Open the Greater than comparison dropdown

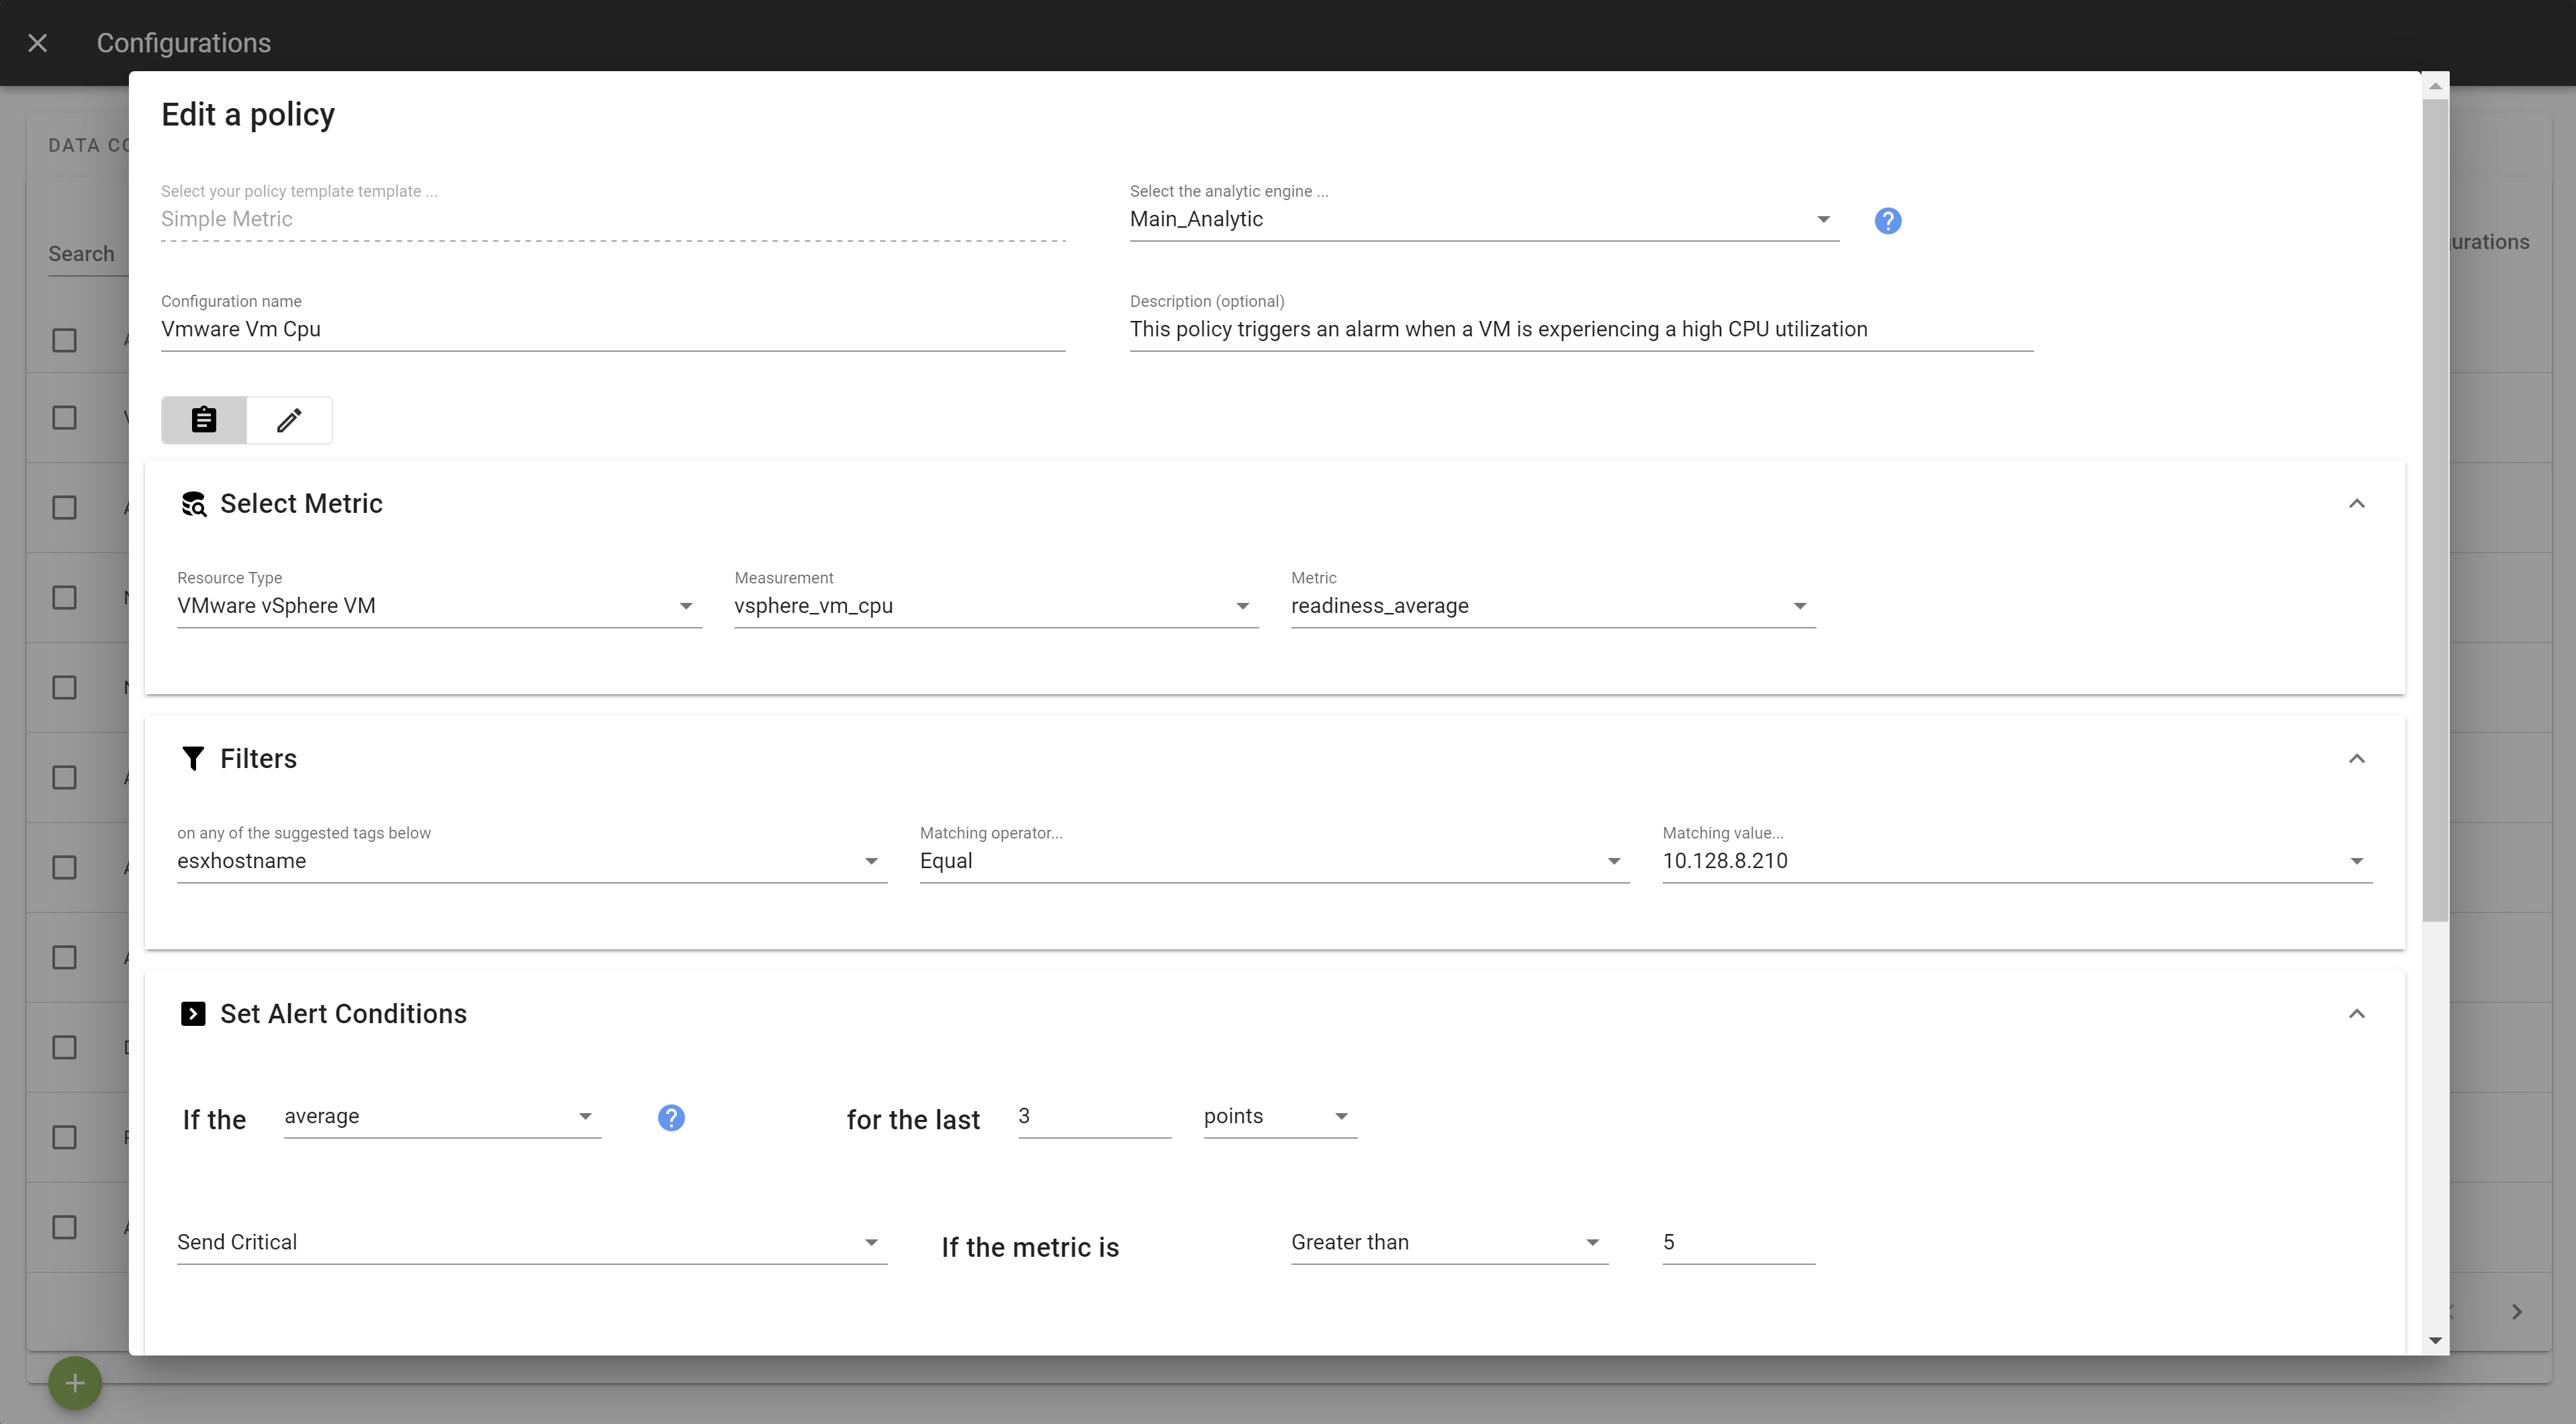1449,1242
